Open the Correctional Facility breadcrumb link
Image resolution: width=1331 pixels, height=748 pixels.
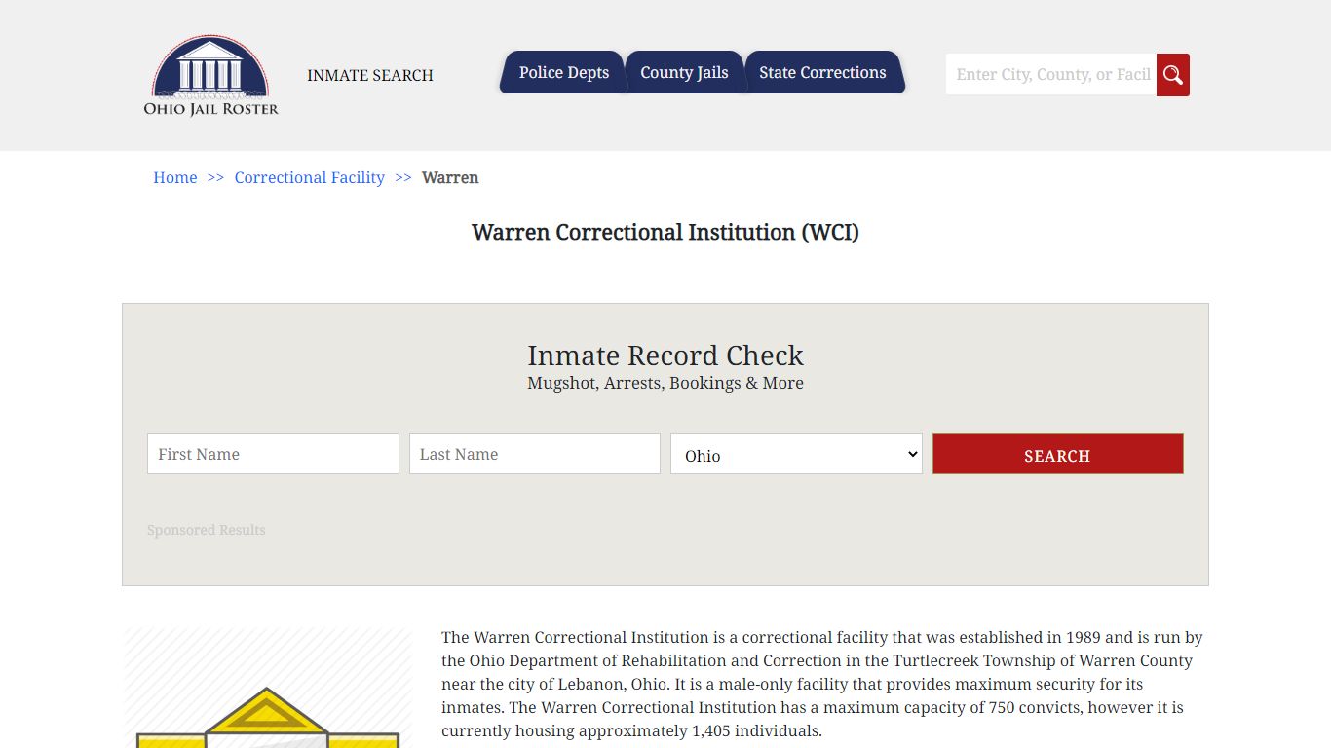coord(309,177)
